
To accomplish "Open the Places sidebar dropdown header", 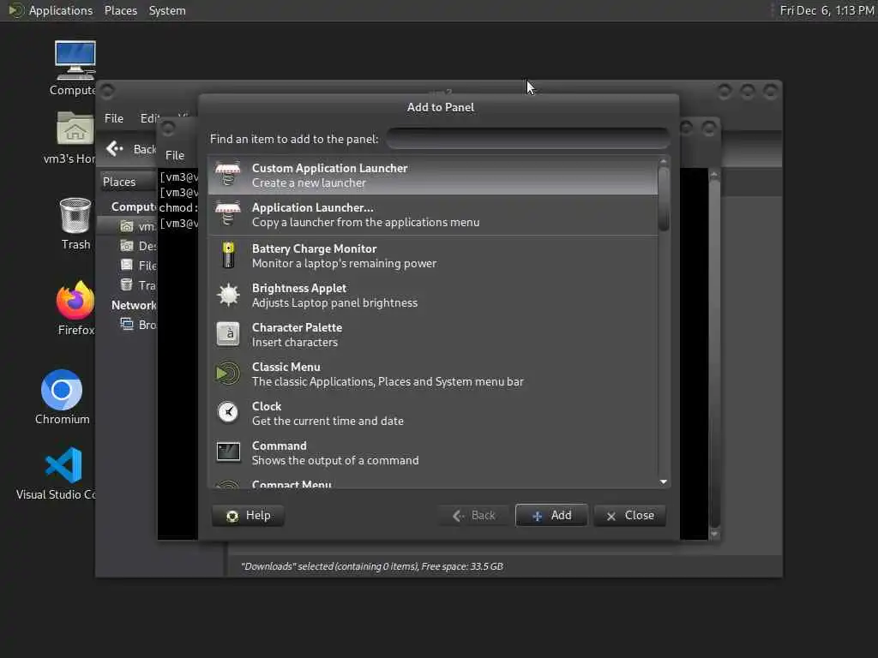I will pyautogui.click(x=128, y=182).
